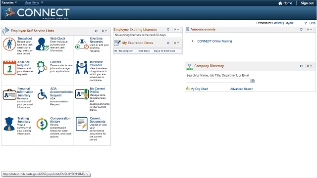Click the Company Directory search go button
317x178 pixels.
click(x=253, y=81)
